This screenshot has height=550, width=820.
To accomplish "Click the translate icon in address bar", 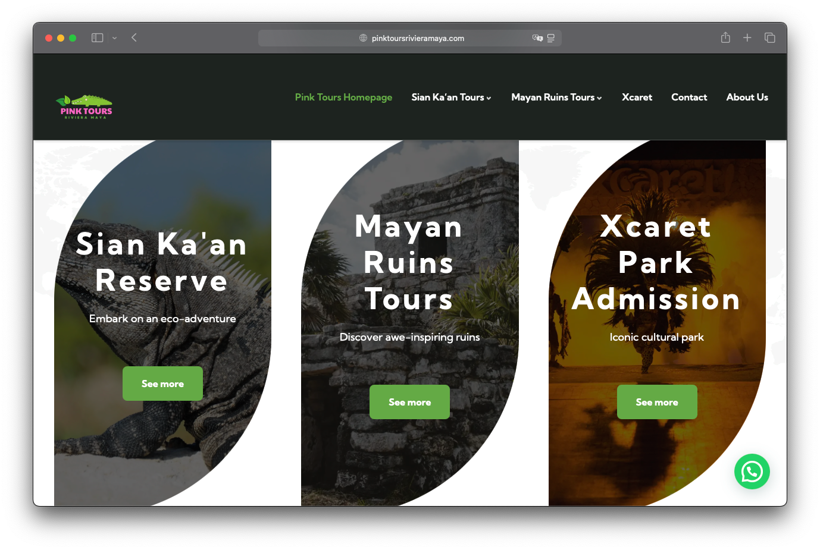I will 537,38.
